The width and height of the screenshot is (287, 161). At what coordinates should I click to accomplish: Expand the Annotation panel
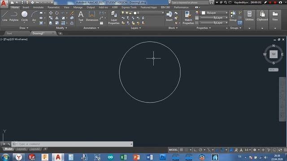tap(91, 28)
